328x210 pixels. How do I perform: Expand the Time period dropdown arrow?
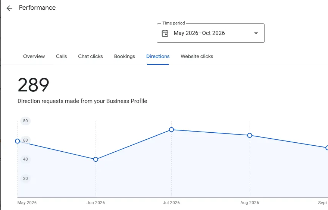256,33
